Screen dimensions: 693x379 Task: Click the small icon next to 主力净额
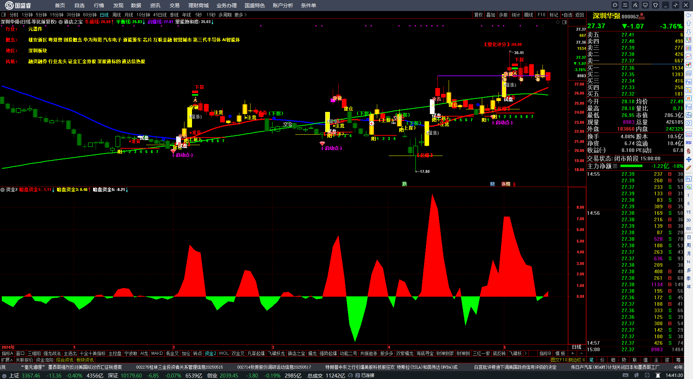(615, 166)
